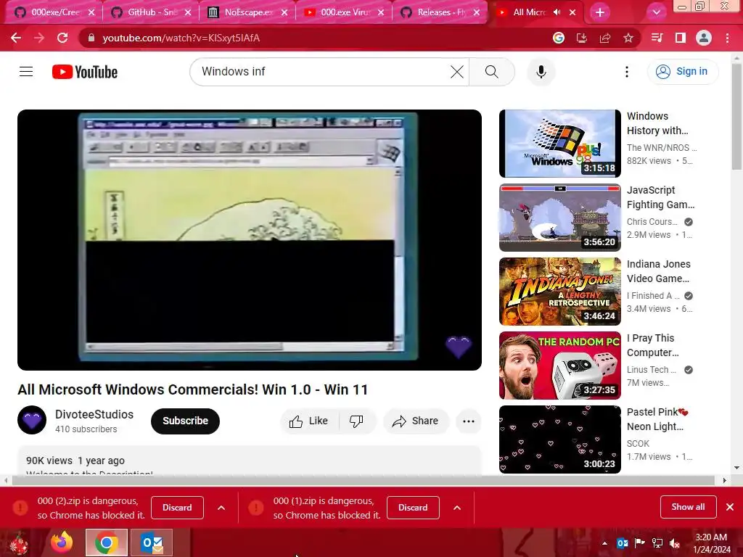Open the media controls icon in Chrome toolbar

(x=657, y=38)
